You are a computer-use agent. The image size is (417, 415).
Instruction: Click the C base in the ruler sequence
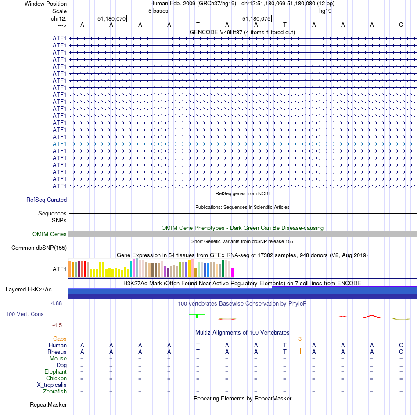(401, 25)
